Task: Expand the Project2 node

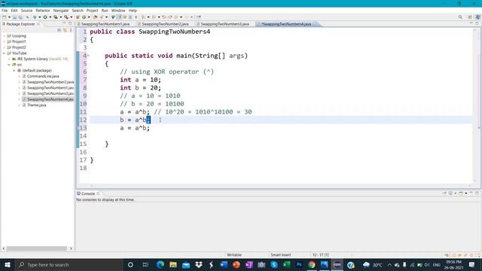Action: (x=4, y=47)
